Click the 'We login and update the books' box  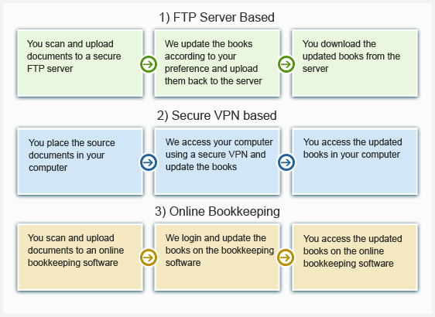(217, 257)
